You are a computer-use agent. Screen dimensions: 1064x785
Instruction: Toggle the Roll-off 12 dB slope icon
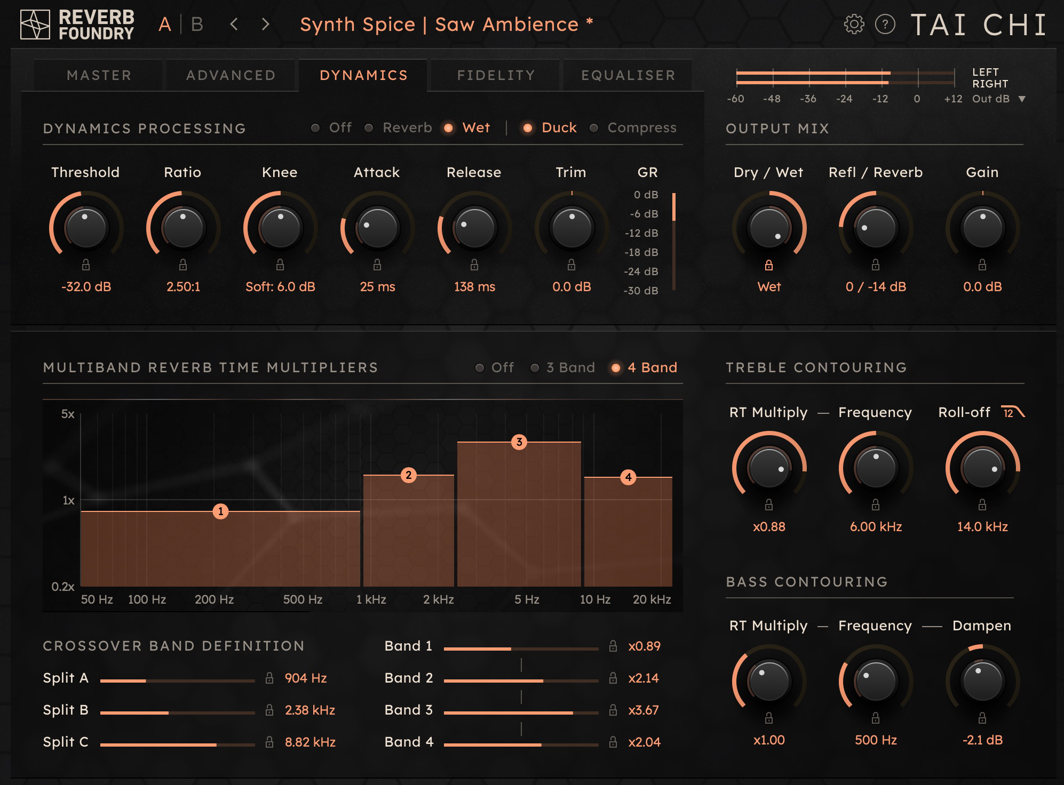coord(1013,412)
